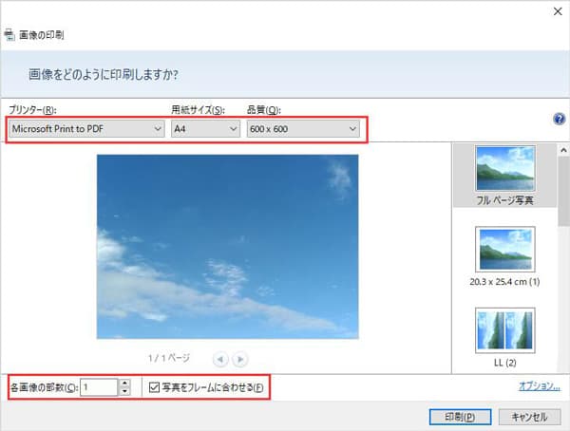Click the 各画像の部数 number field
The image size is (570, 431).
coord(99,387)
